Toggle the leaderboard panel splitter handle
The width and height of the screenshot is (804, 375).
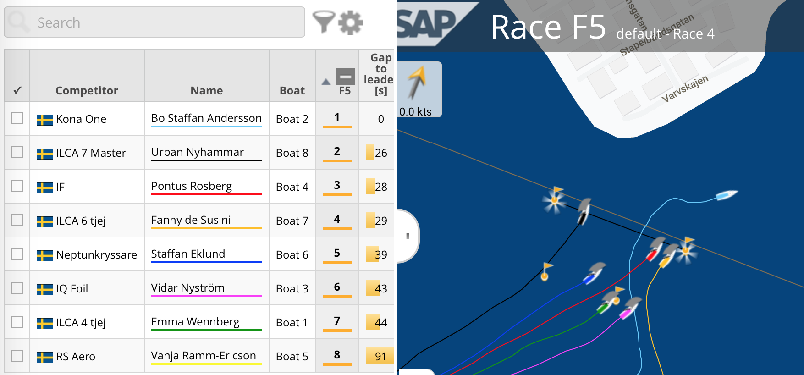point(408,236)
